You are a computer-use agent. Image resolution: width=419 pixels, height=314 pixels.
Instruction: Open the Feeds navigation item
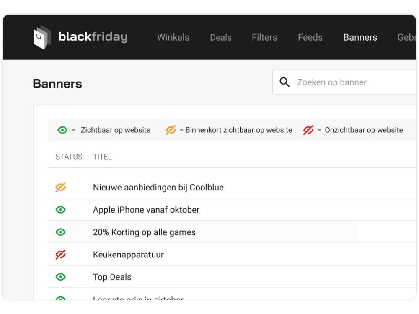(x=310, y=37)
